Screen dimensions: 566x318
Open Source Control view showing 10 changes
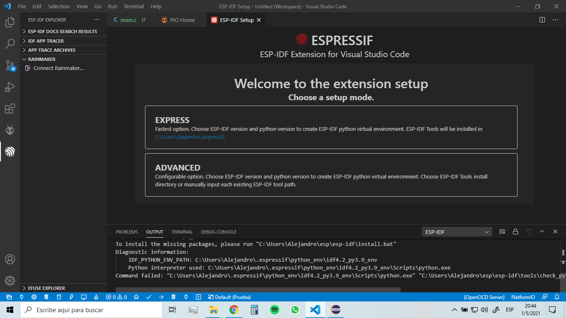pyautogui.click(x=10, y=65)
